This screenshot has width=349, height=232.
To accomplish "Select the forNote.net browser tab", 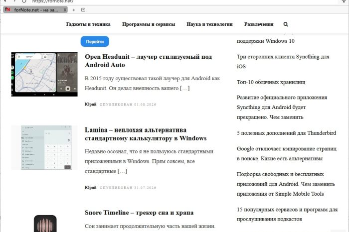I will [x=35, y=10].
